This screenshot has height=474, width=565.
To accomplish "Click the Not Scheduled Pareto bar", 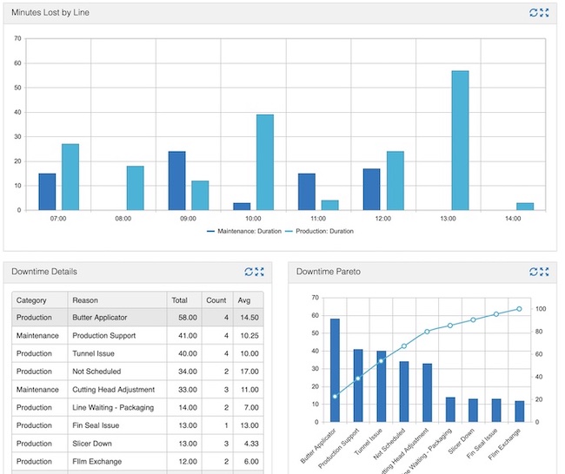I will click(404, 392).
